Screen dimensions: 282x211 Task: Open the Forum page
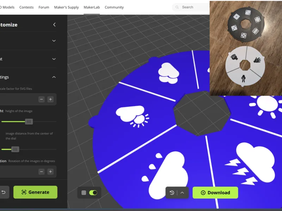pos(44,7)
